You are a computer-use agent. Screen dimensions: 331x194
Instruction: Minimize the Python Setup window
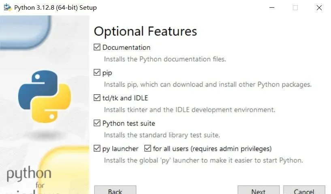pyautogui.click(x=271, y=7)
